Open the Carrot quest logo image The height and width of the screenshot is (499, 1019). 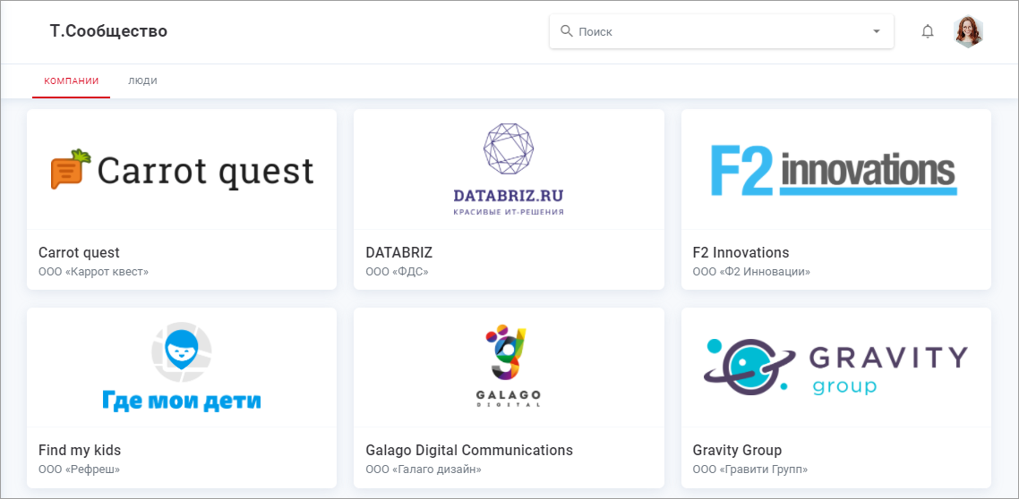tap(182, 170)
